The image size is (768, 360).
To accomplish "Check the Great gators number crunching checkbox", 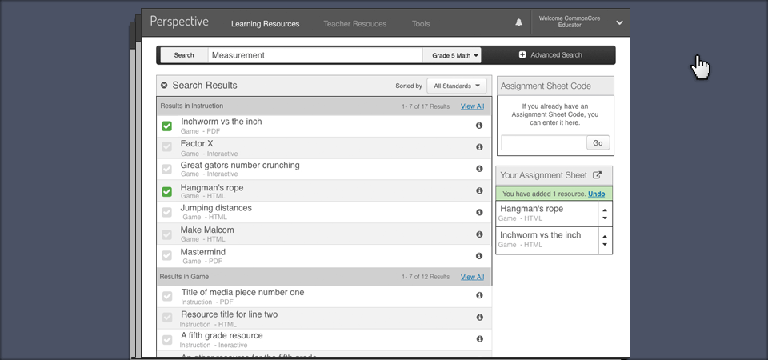I will 167,169.
